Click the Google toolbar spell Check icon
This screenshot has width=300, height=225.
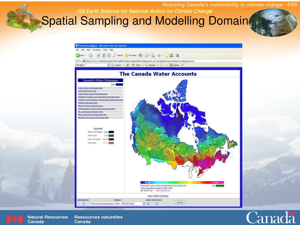tap(133, 65)
